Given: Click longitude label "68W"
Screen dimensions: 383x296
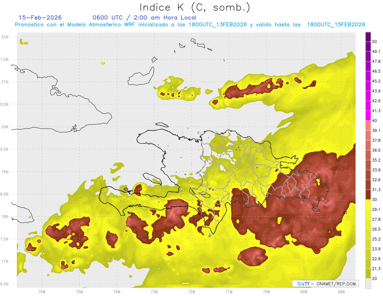Looking at the screenshot, I should click(x=341, y=292).
